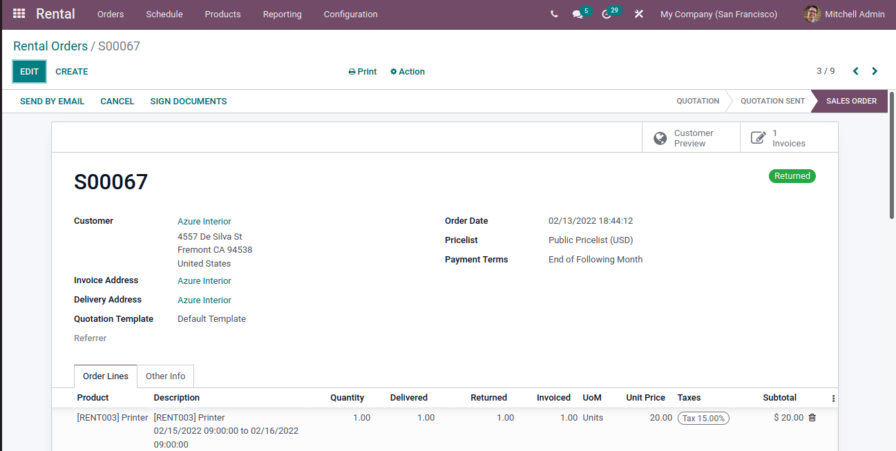Image resolution: width=896 pixels, height=451 pixels.
Task: Click the Tax 15.00% tag
Action: point(703,419)
